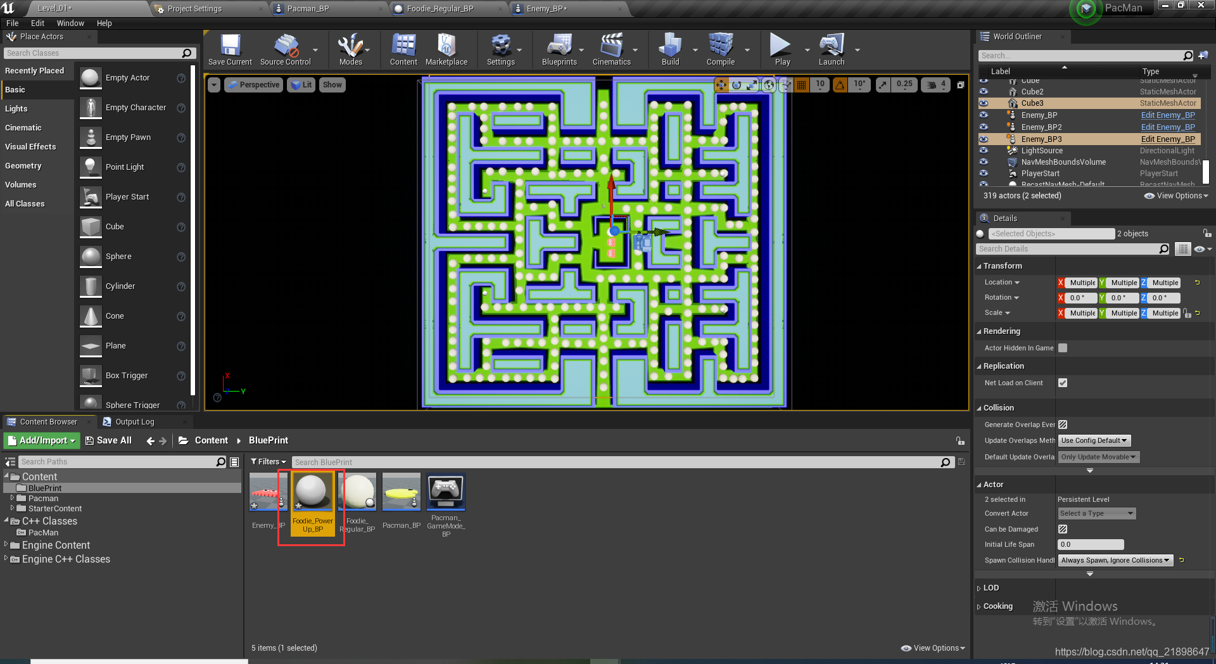The image size is (1216, 664).
Task: Open the Blueprints toolbar menu
Action: coord(559,50)
